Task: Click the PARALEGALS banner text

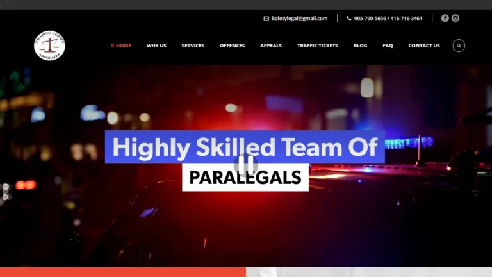Action: pos(245,177)
